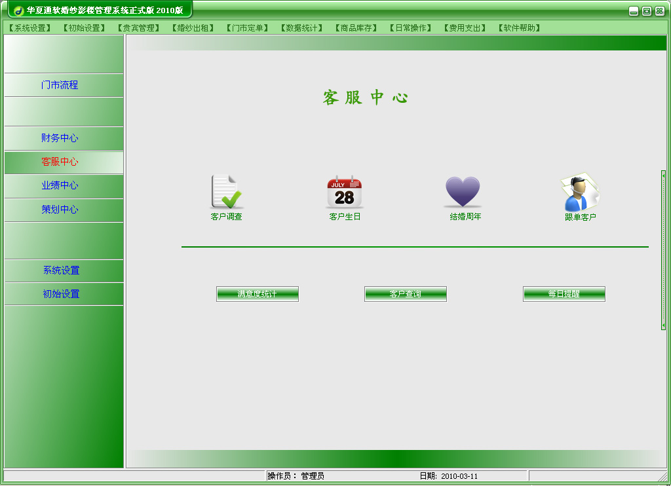Click the 满意度统计 button
671x486 pixels.
(257, 294)
